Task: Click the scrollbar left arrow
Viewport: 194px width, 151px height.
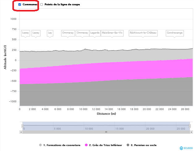Action: point(21,132)
